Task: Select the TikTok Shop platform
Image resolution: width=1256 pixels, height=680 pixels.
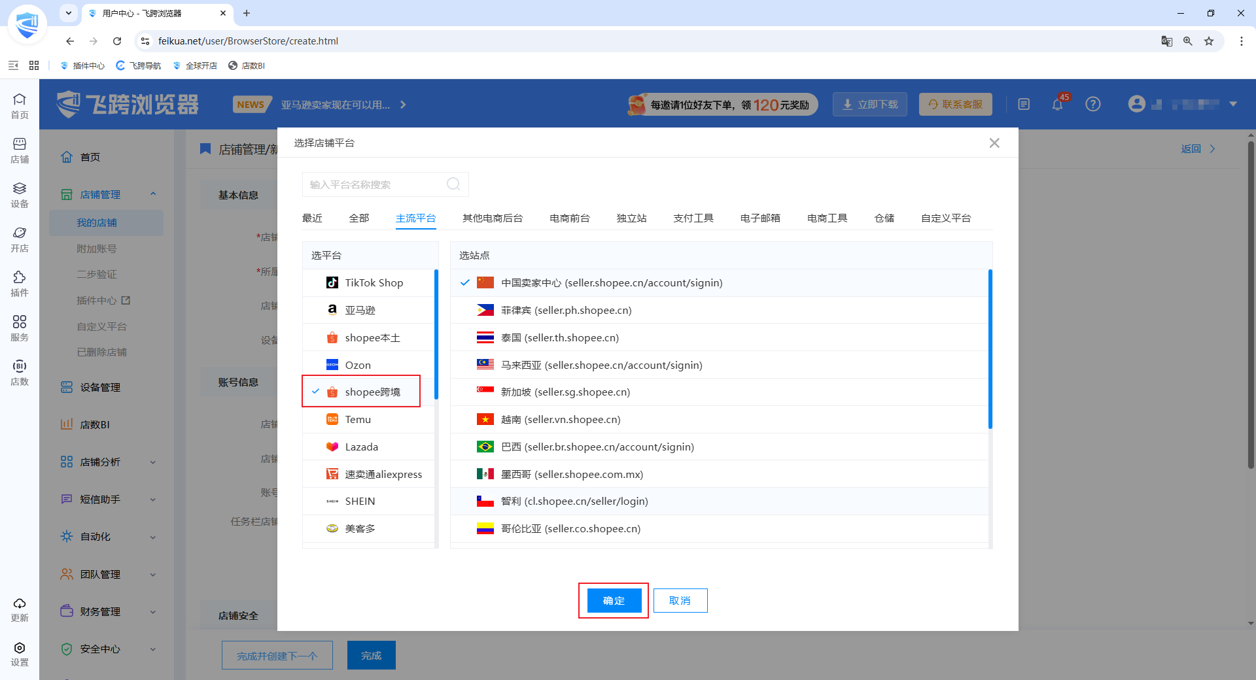Action: [x=368, y=282]
